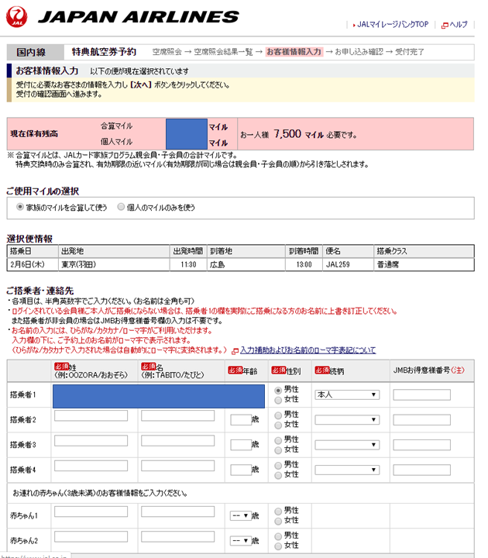488x558 pixels.
Task: Click 名 field for 赤ちゃん2
Action: (178, 536)
